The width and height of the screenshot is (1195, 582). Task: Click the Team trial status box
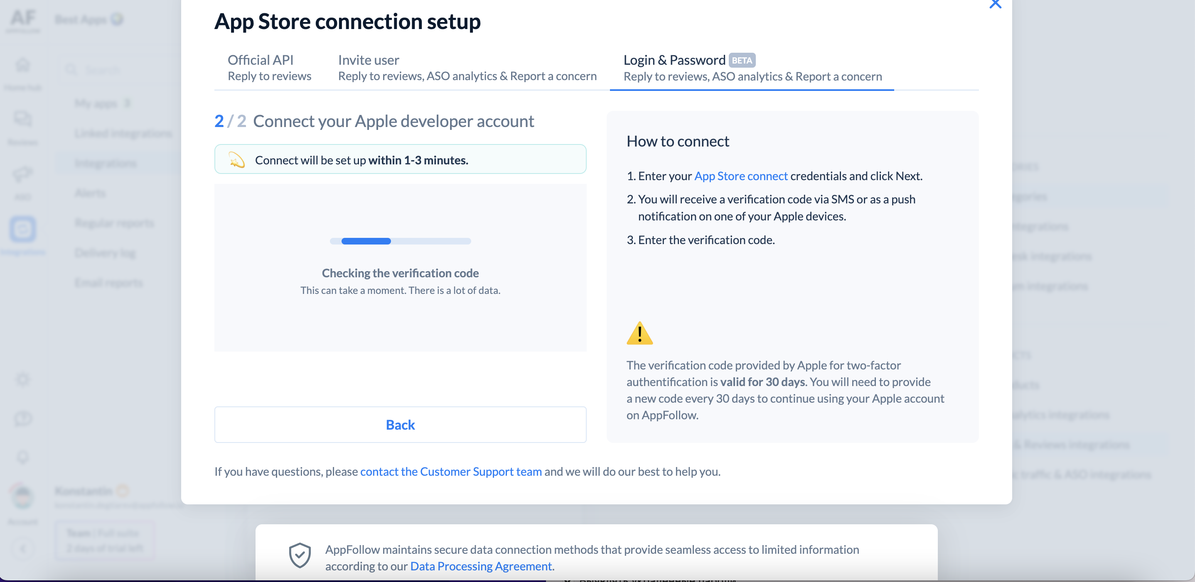105,540
